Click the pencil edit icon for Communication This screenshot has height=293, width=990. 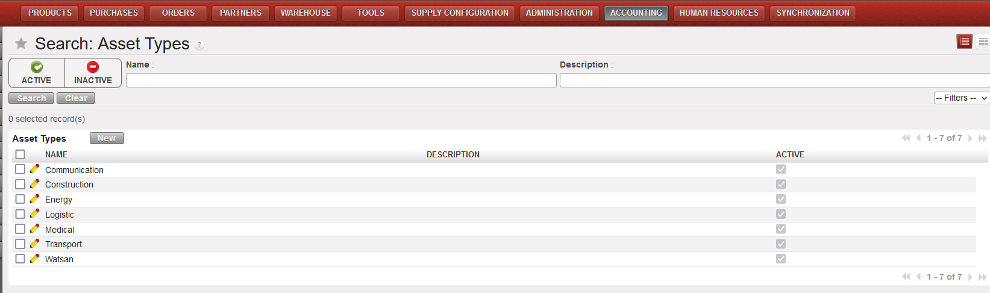point(35,169)
